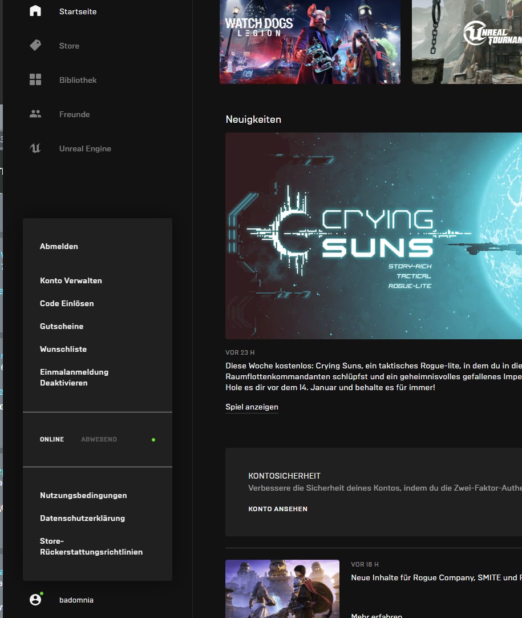
Task: Click the Diese Woche kostenlos description text
Action: pos(374,376)
